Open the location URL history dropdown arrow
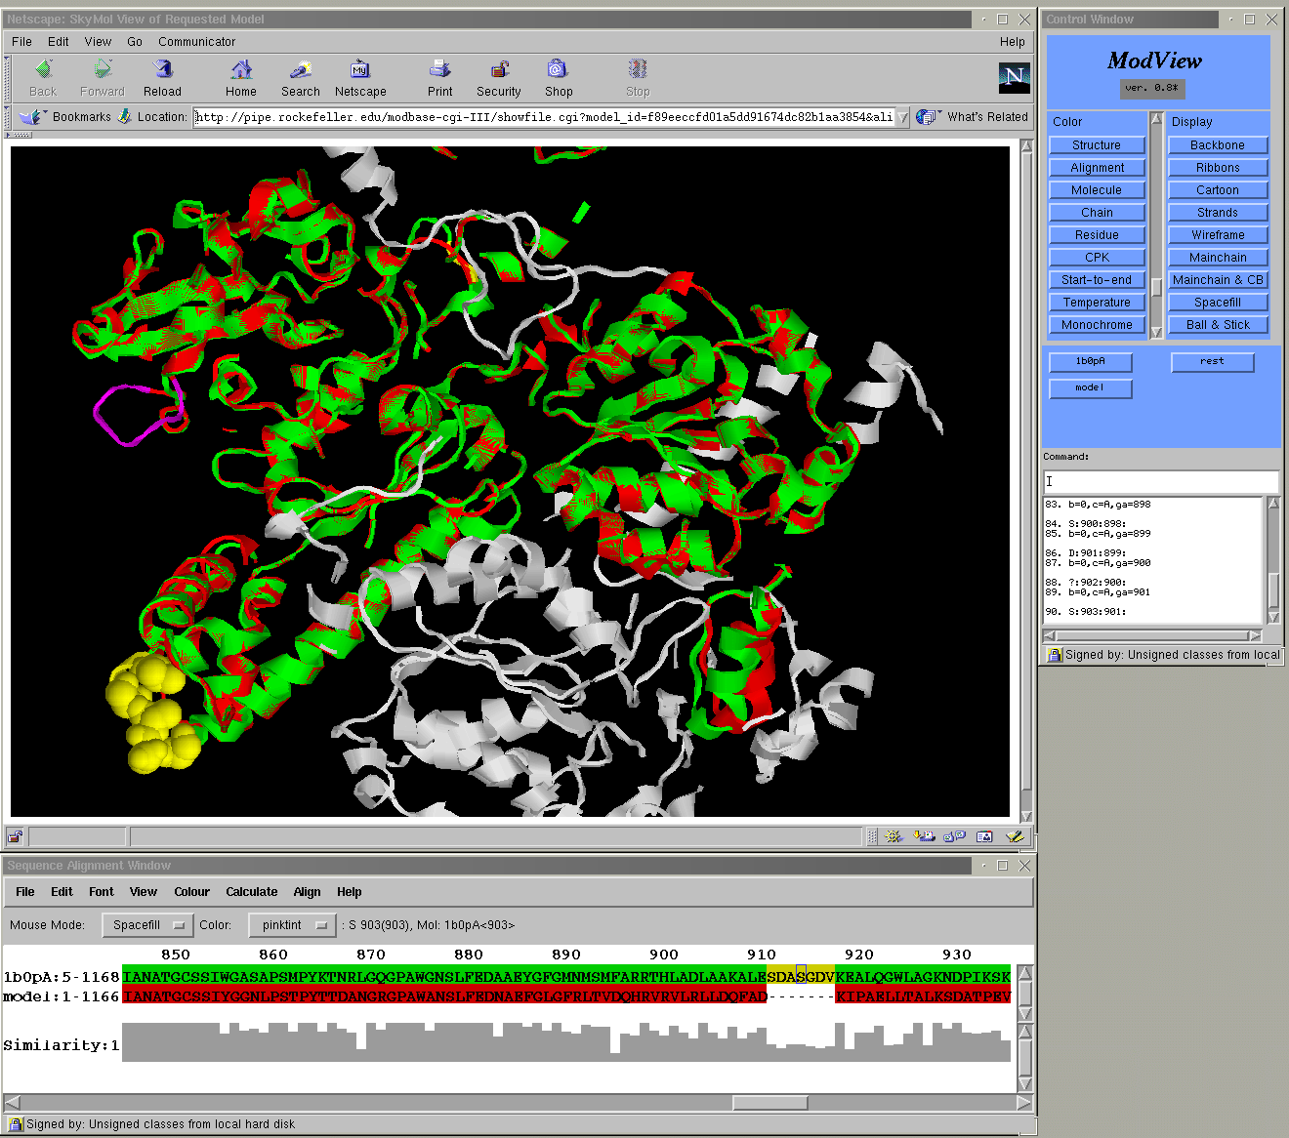1289x1138 pixels. (902, 117)
